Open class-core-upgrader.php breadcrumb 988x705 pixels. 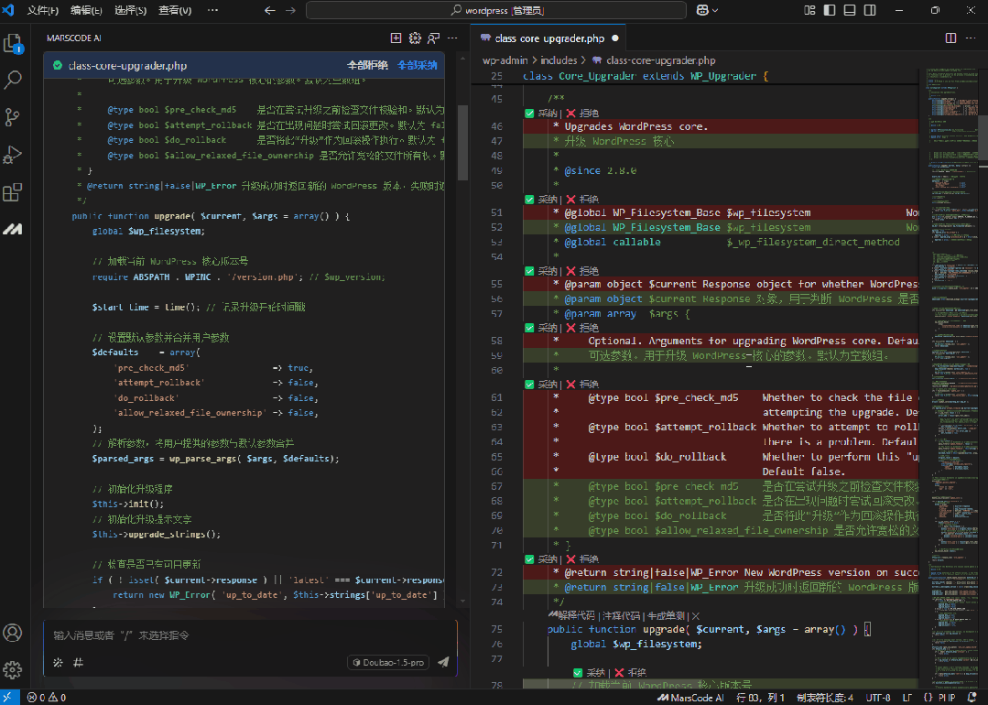[x=654, y=60]
